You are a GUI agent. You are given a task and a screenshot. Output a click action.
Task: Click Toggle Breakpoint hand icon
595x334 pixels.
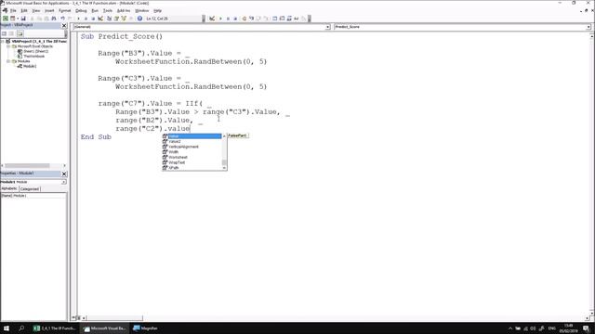point(244,19)
